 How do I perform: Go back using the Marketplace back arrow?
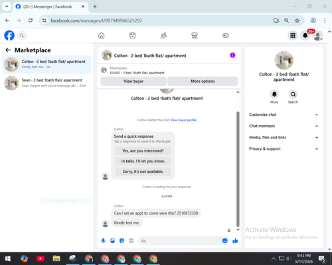[8, 50]
